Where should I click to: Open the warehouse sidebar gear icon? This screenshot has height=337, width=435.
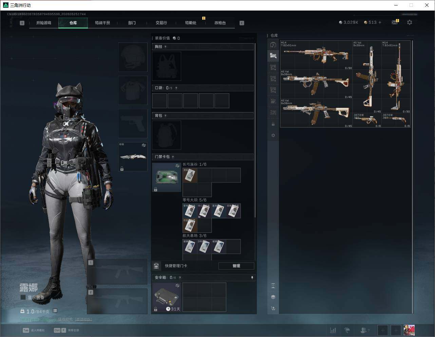pos(273,135)
